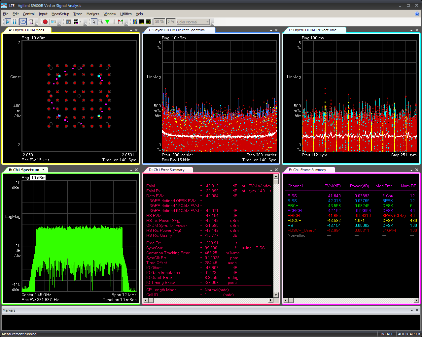422x337 pixels.
Task: Click the spectrogram display icon
Action: (135, 22)
